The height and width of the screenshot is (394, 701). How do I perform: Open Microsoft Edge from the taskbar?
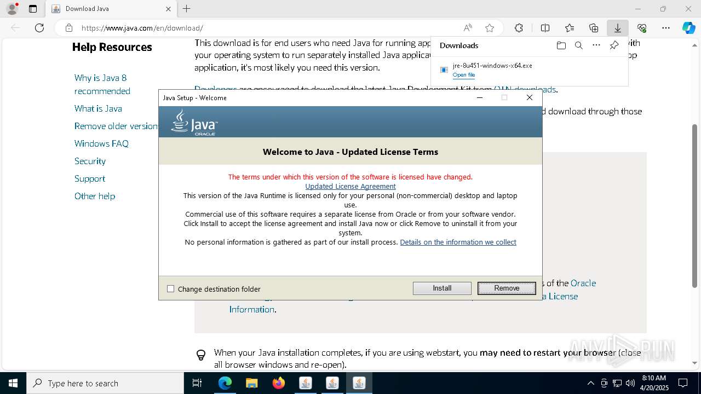(225, 383)
